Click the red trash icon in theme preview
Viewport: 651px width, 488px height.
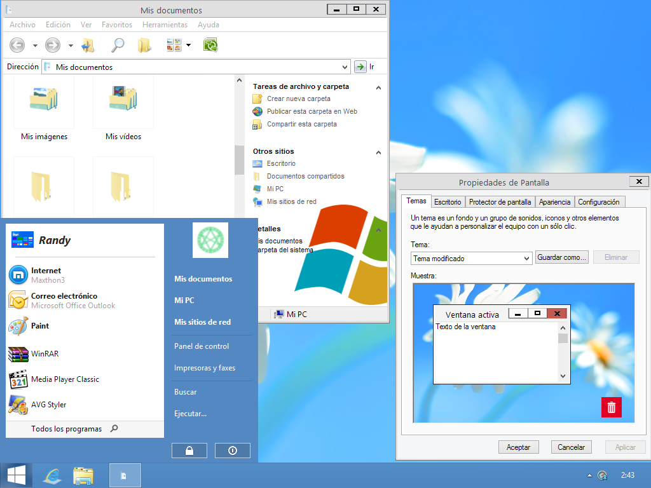612,407
